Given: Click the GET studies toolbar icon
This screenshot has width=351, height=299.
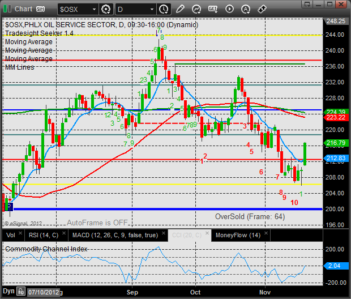Looking at the screenshot, I should click(213, 8).
